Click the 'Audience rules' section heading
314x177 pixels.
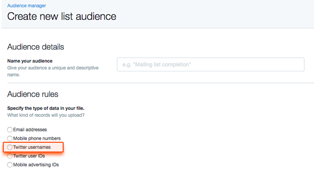point(33,94)
